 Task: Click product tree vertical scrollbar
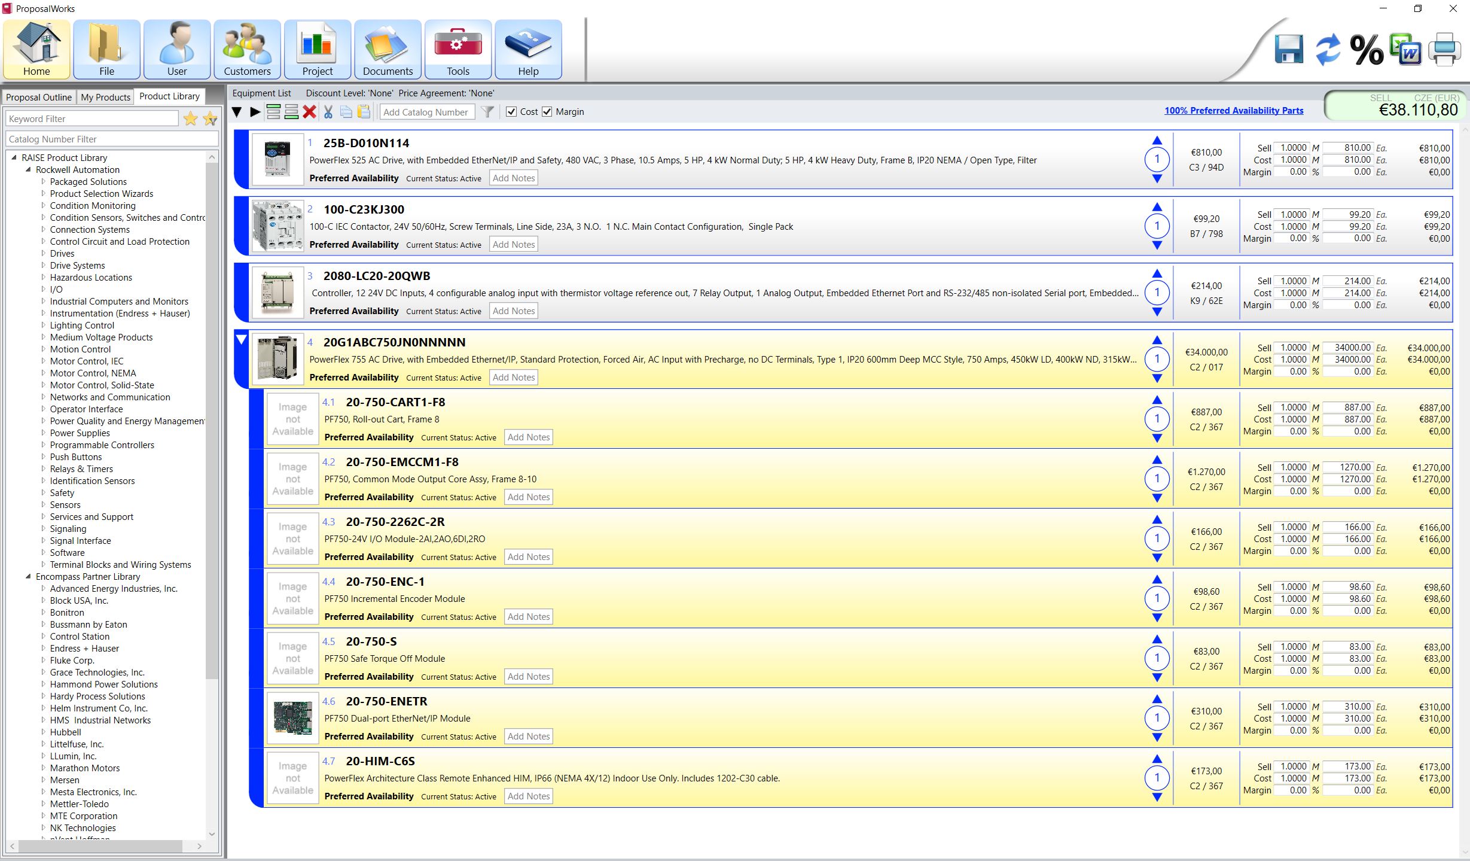point(212,421)
